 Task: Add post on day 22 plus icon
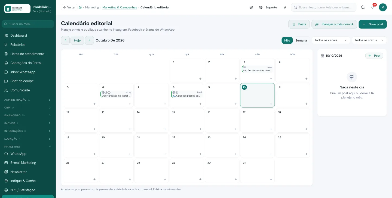200,154
